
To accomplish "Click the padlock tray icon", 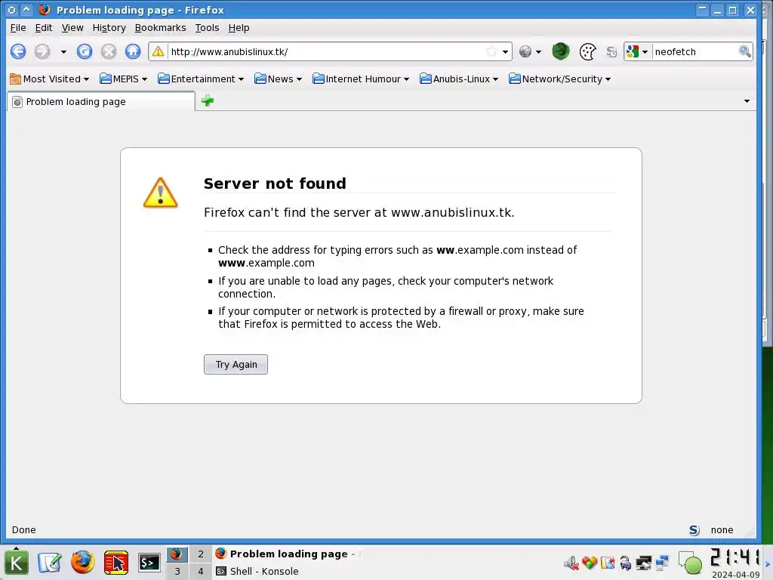I will coord(625,563).
